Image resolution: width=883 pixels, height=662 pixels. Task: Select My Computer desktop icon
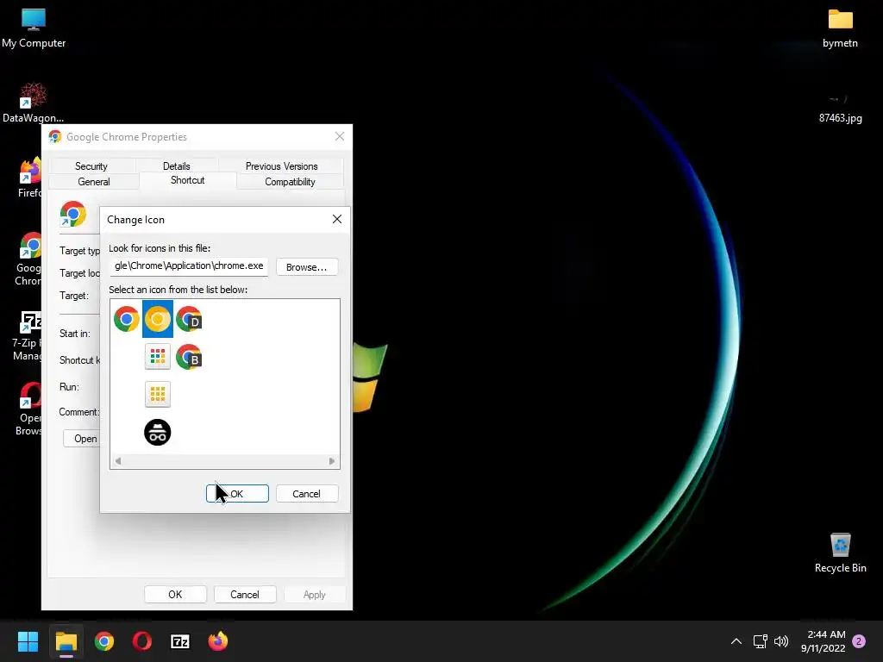click(34, 28)
